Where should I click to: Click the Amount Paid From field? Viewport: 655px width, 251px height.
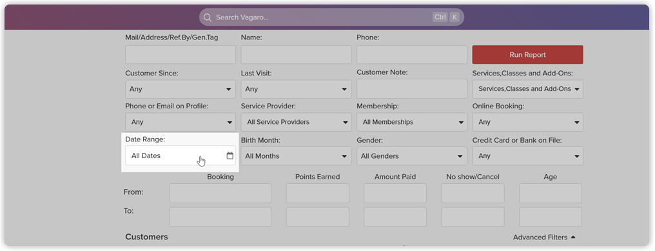(395, 194)
